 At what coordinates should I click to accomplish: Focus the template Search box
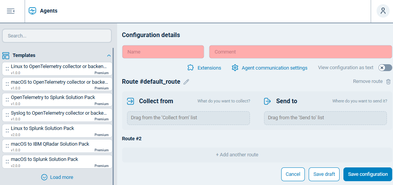57,36
